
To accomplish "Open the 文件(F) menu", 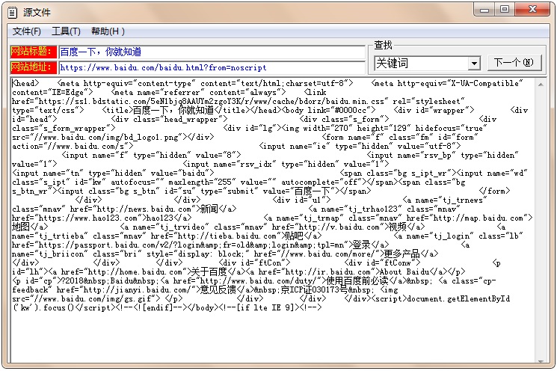I will pos(27,31).
